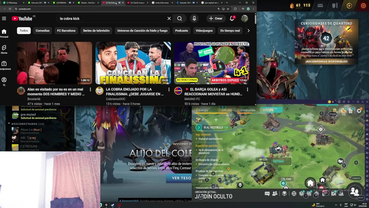
Task: Collapse the DESCONECTADOS friends group
Action: 9,124
